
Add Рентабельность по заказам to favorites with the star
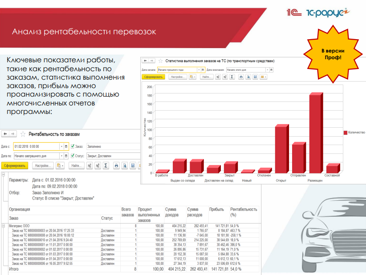point(23,133)
